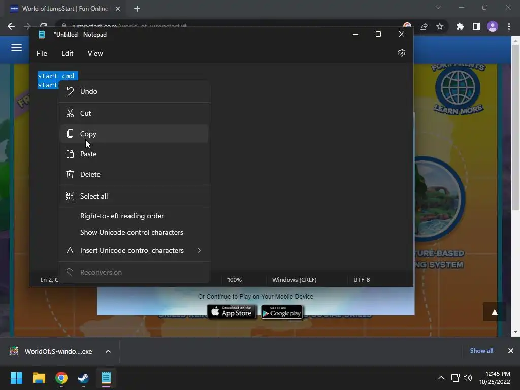Toggle Show Unicode control characters
The width and height of the screenshot is (520, 390).
[134, 232]
